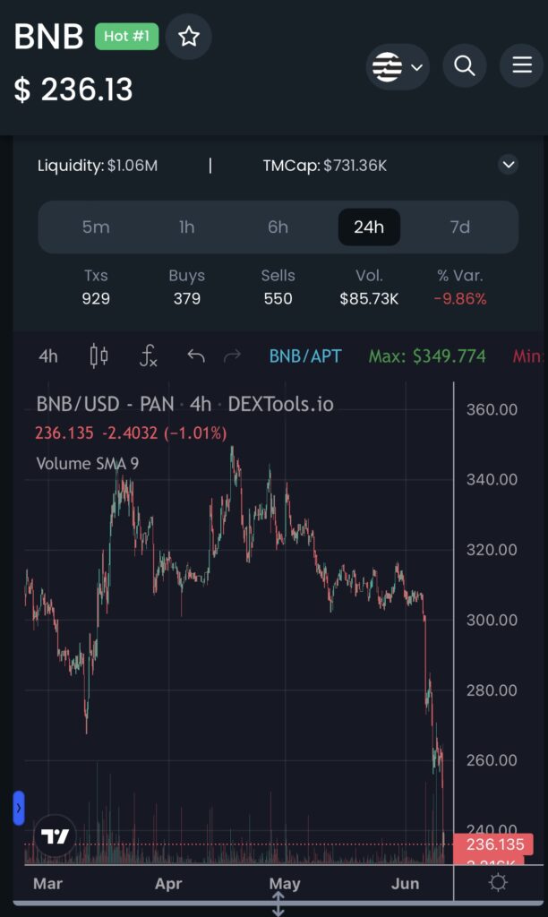Switch to the 1h timeframe tab

pyautogui.click(x=186, y=227)
